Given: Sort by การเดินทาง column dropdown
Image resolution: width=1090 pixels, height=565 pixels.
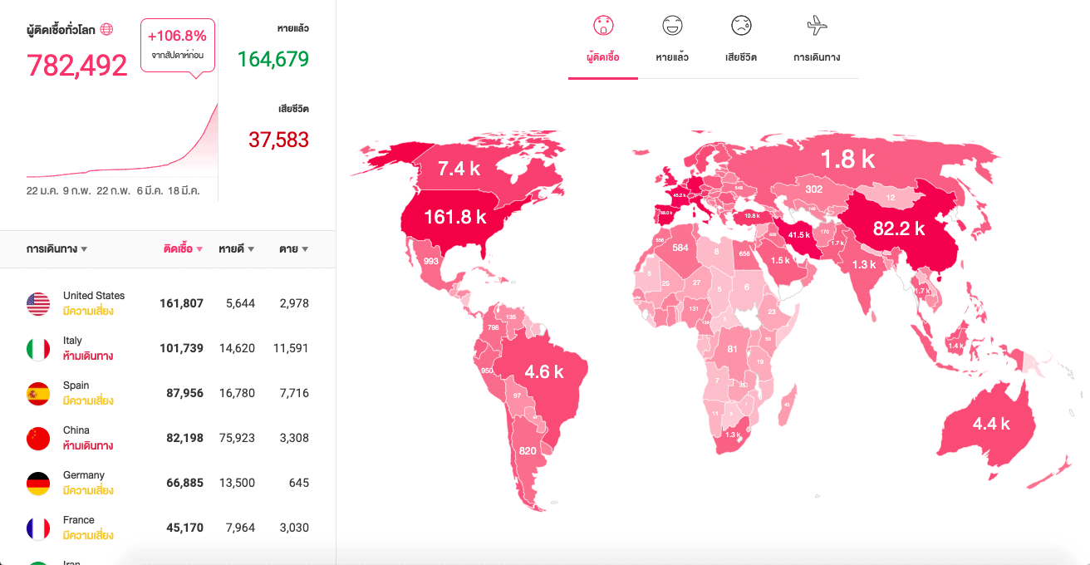Looking at the screenshot, I should coord(56,249).
